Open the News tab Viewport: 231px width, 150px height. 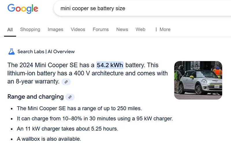(122, 29)
